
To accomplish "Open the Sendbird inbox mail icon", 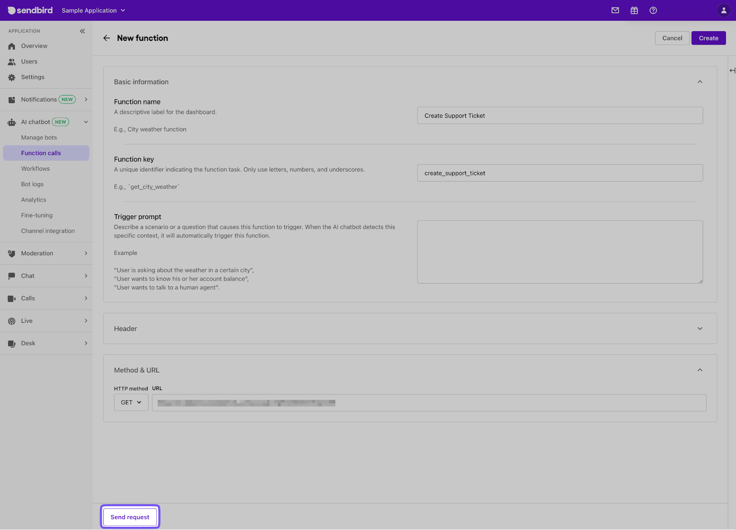I will (x=615, y=10).
